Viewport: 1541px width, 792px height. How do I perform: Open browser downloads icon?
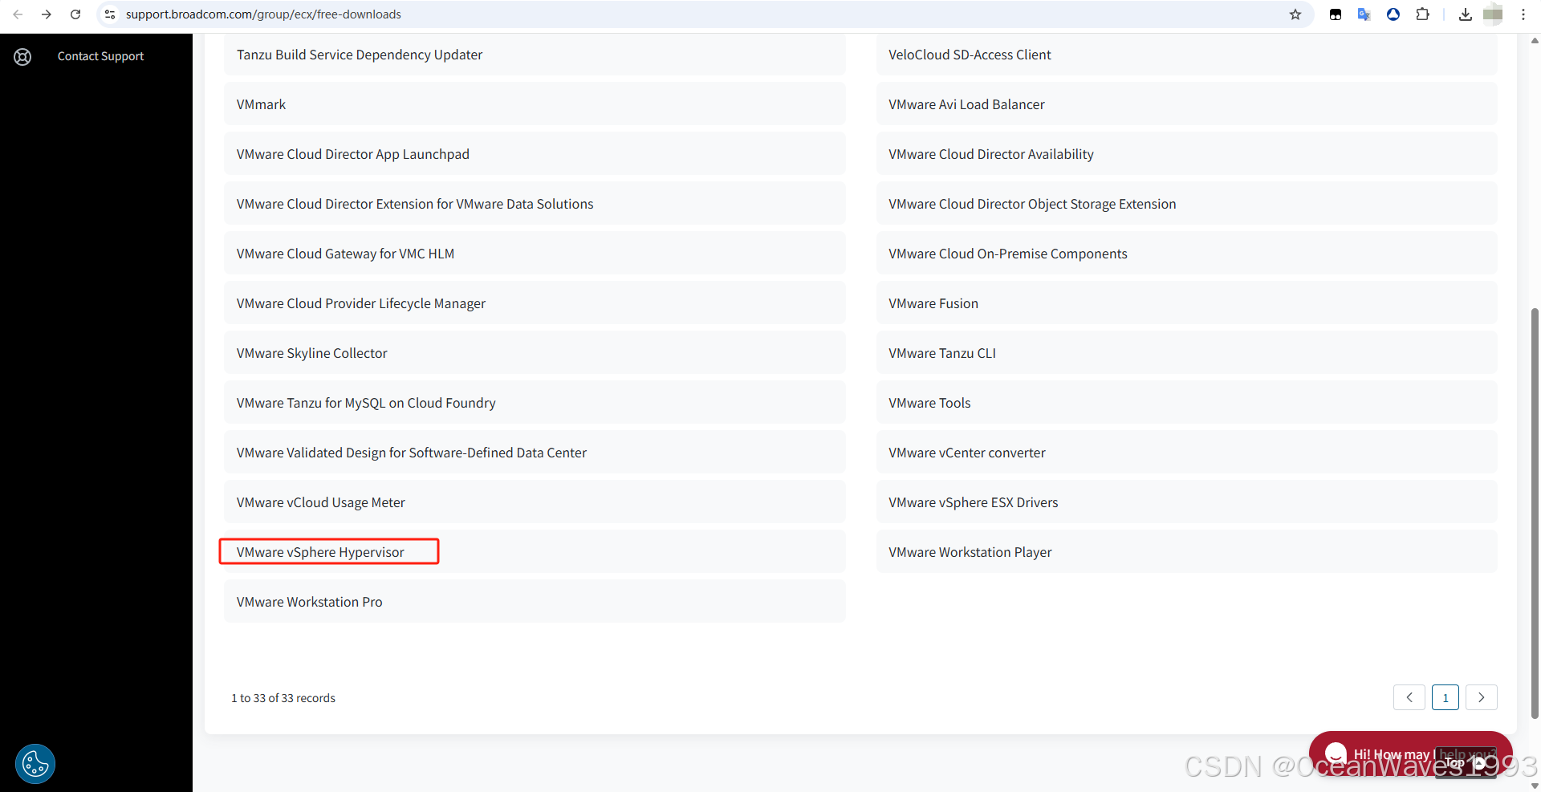[x=1466, y=14]
